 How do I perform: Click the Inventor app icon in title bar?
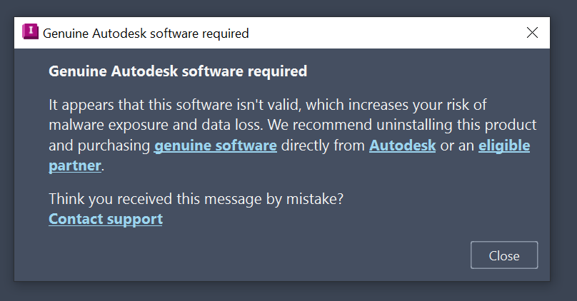(31, 33)
